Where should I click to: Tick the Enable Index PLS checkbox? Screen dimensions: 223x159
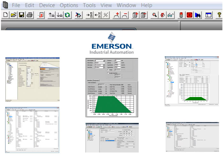pyautogui.click(x=108, y=73)
